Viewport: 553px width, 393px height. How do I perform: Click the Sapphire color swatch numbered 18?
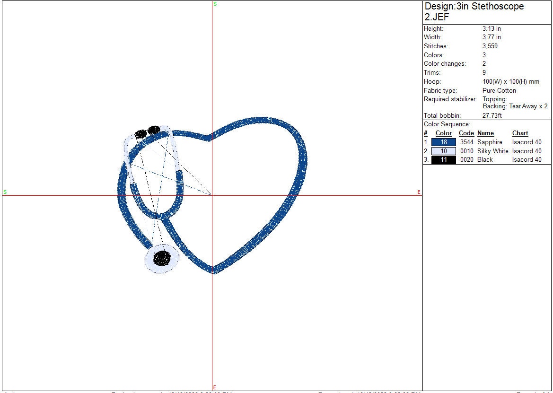click(443, 142)
